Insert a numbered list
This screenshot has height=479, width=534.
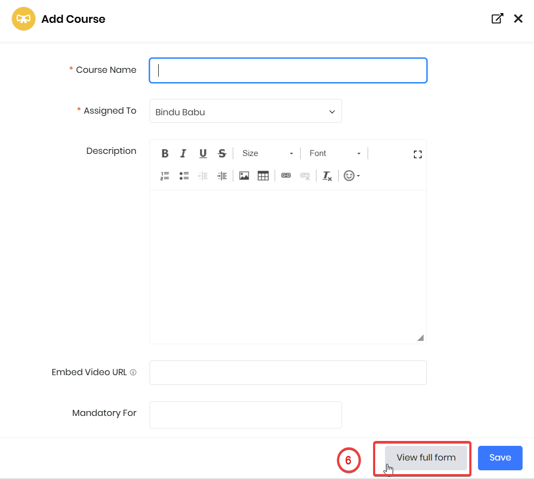(x=165, y=176)
